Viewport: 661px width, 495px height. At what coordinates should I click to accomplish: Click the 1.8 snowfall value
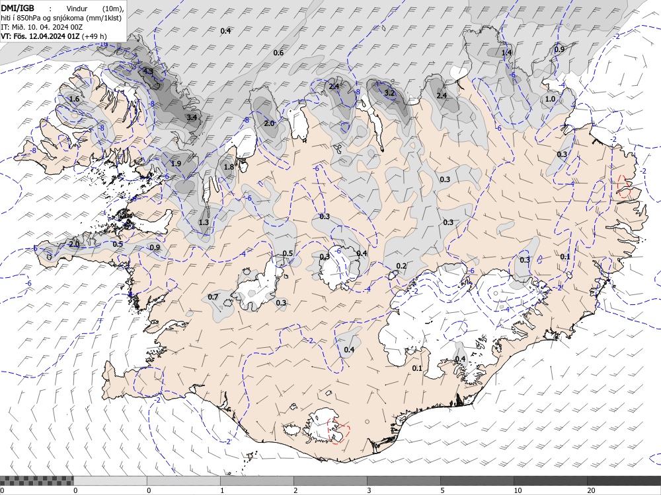[x=229, y=167]
